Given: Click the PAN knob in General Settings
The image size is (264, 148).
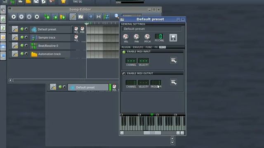Looking at the screenshot, I should (x=137, y=37).
